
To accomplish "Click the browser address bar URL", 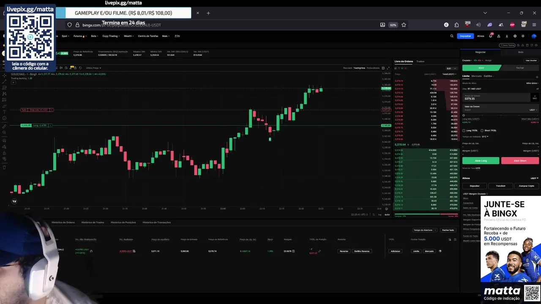I will 122,25.
